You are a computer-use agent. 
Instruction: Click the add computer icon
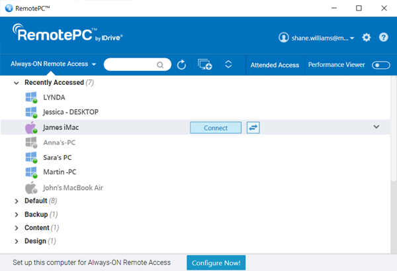pyautogui.click(x=204, y=65)
